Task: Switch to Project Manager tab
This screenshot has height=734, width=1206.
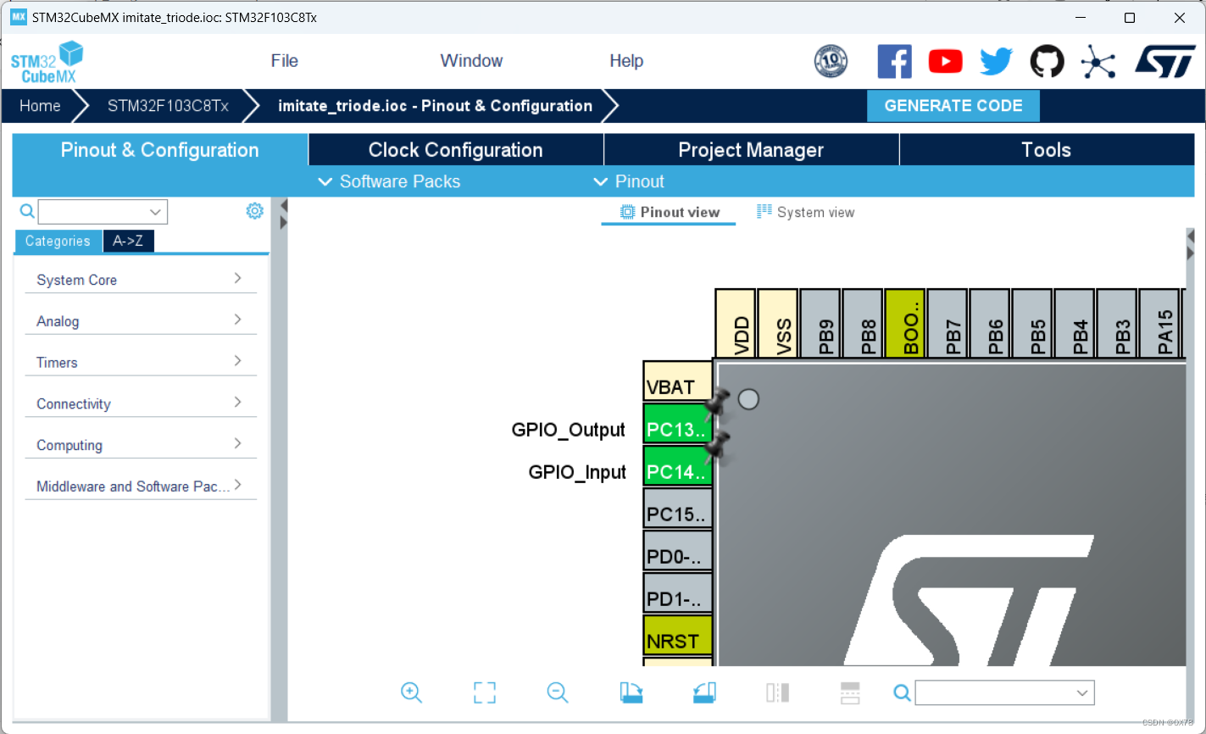Action: pyautogui.click(x=751, y=150)
